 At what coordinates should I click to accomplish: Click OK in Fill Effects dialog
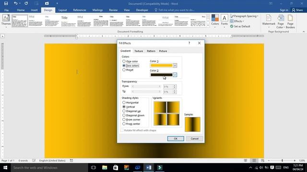pos(176,139)
